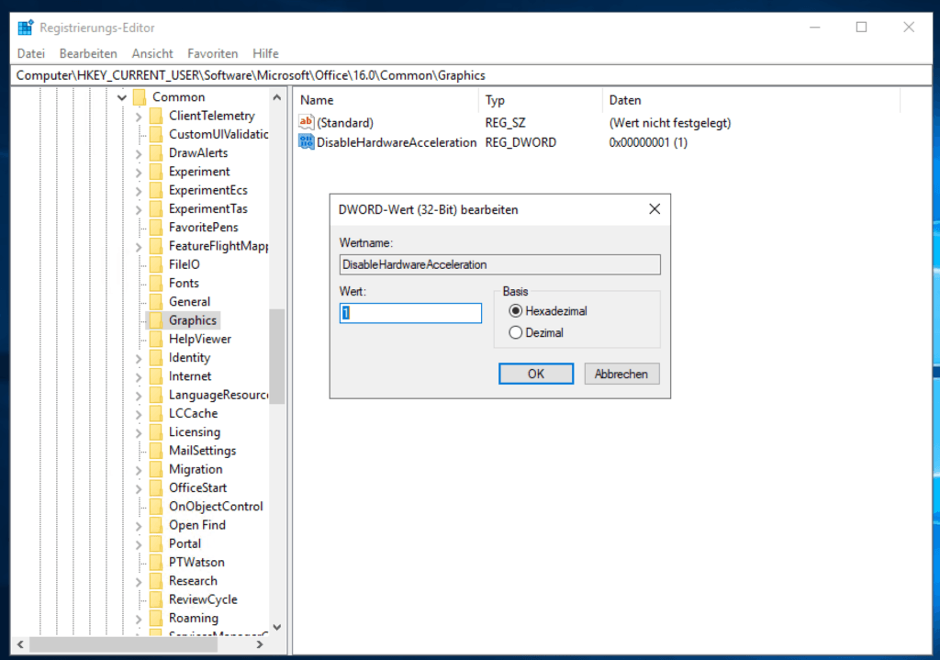The width and height of the screenshot is (940, 660).
Task: Expand the Portal node
Action: point(139,543)
